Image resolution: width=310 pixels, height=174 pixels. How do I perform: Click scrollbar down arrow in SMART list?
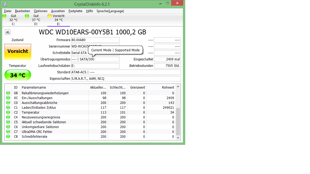pyautogui.click(x=178, y=138)
